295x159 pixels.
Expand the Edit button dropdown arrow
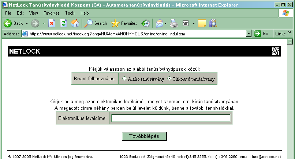point(194,23)
